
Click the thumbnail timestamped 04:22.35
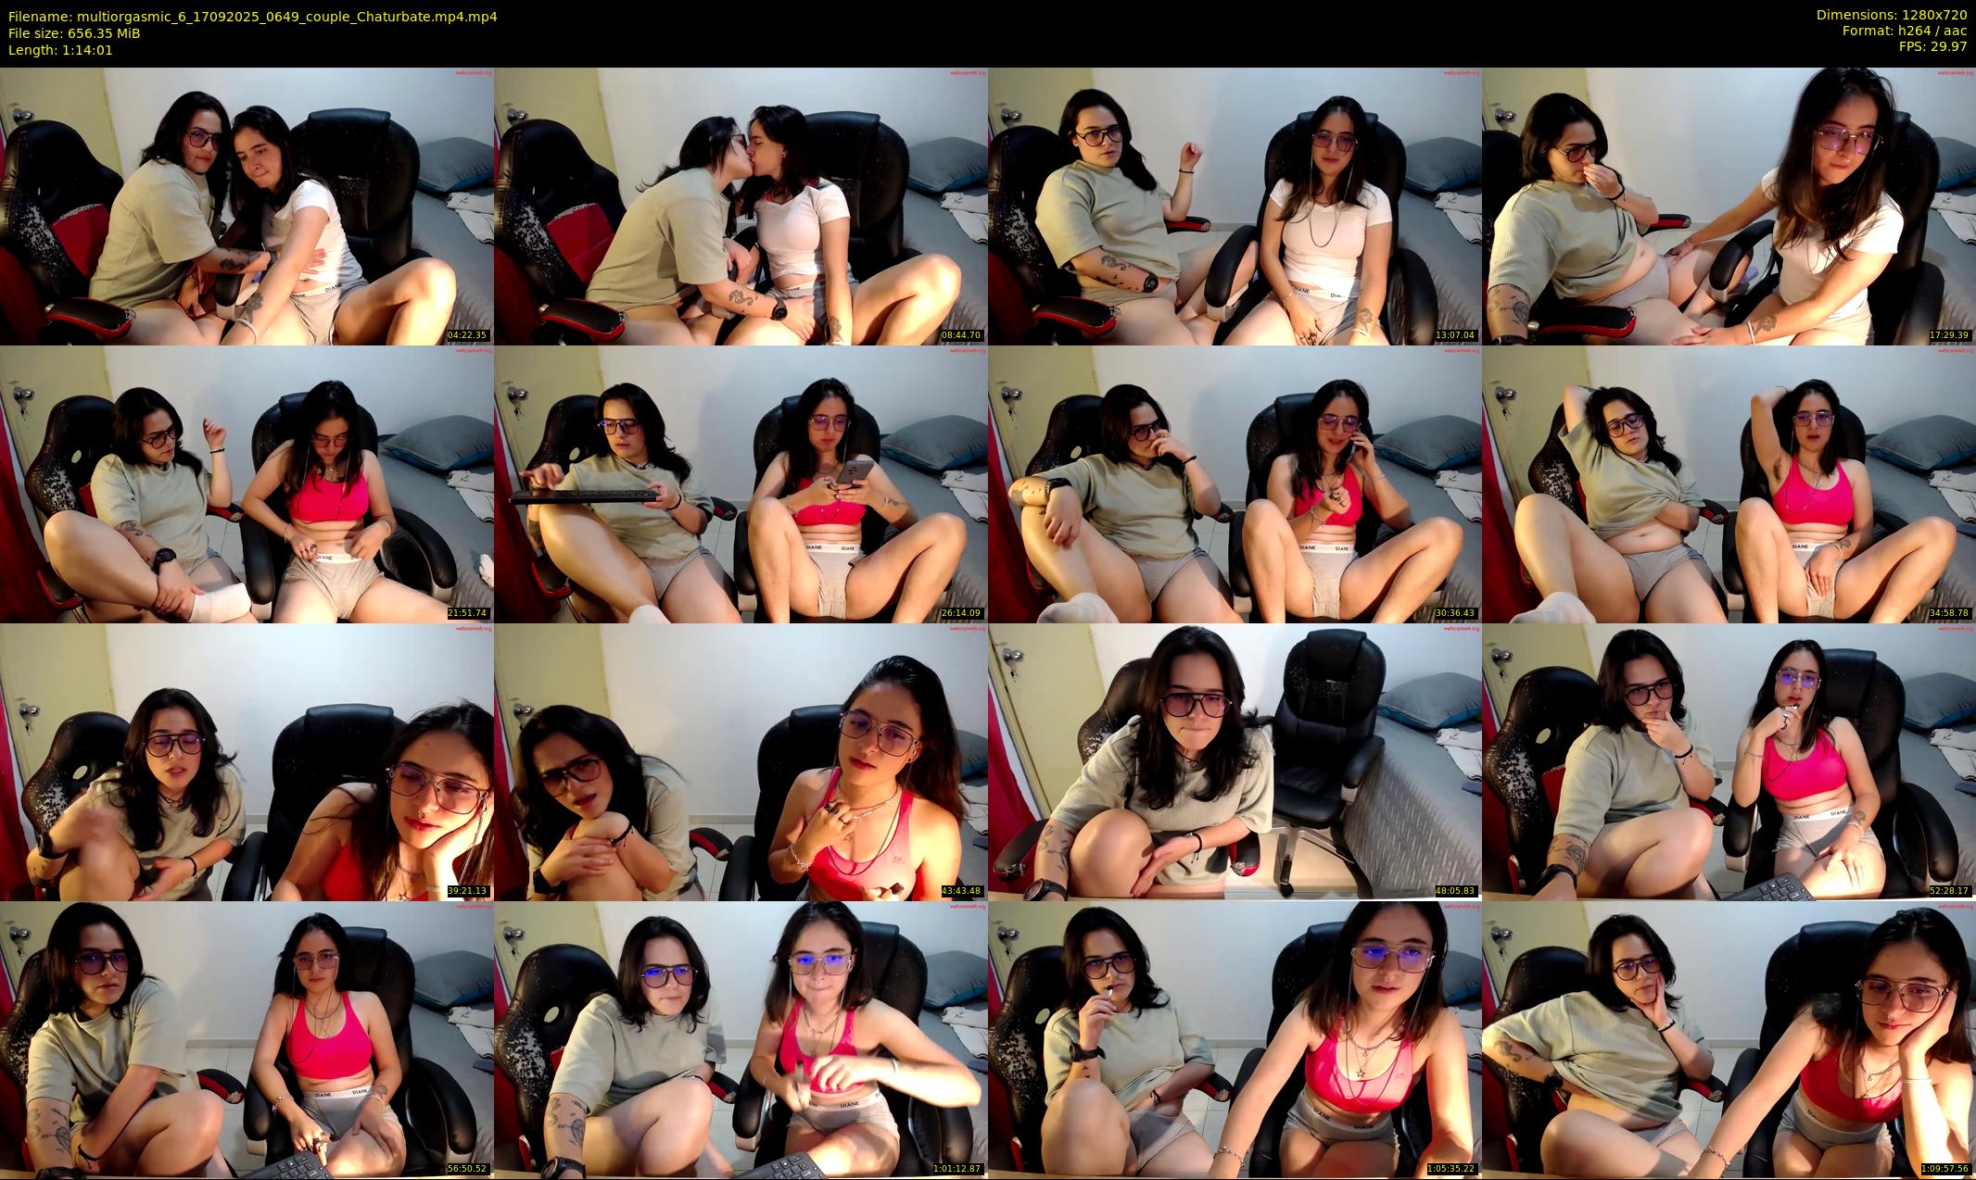247,206
